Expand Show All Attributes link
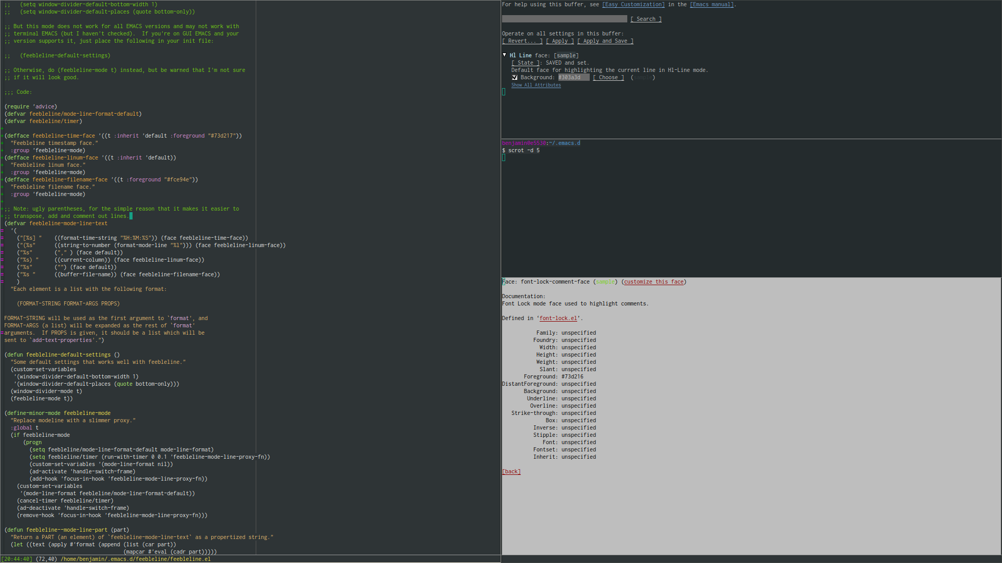1002x563 pixels. click(x=536, y=85)
